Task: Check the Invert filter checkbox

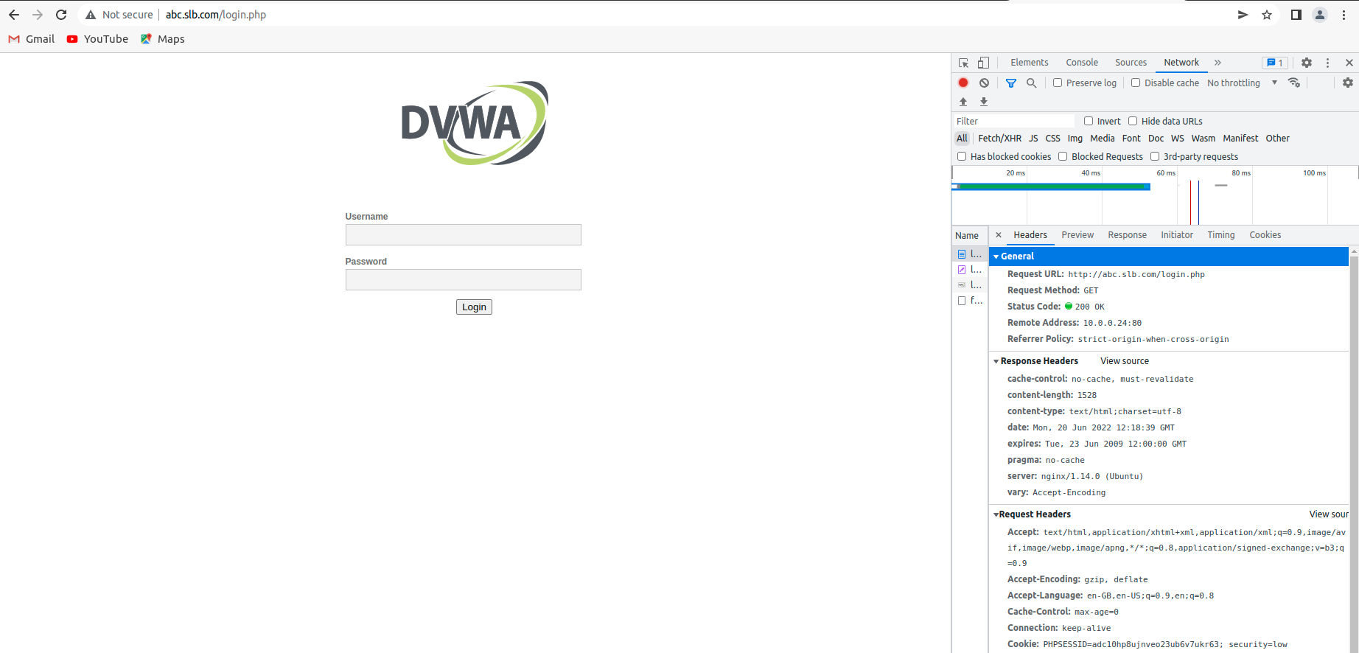Action: click(1089, 121)
